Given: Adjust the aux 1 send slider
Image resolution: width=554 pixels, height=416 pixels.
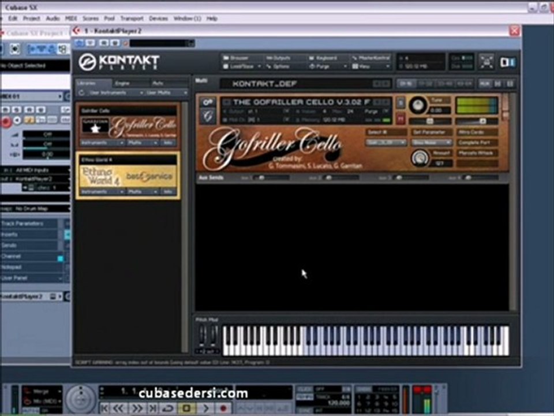Looking at the screenshot, I should point(271,177).
